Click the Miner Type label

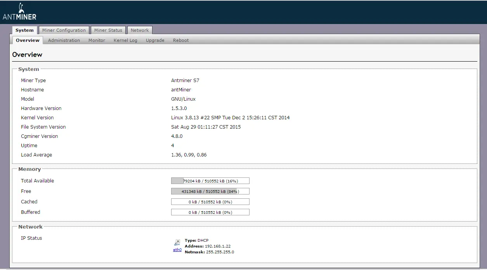(x=33, y=81)
